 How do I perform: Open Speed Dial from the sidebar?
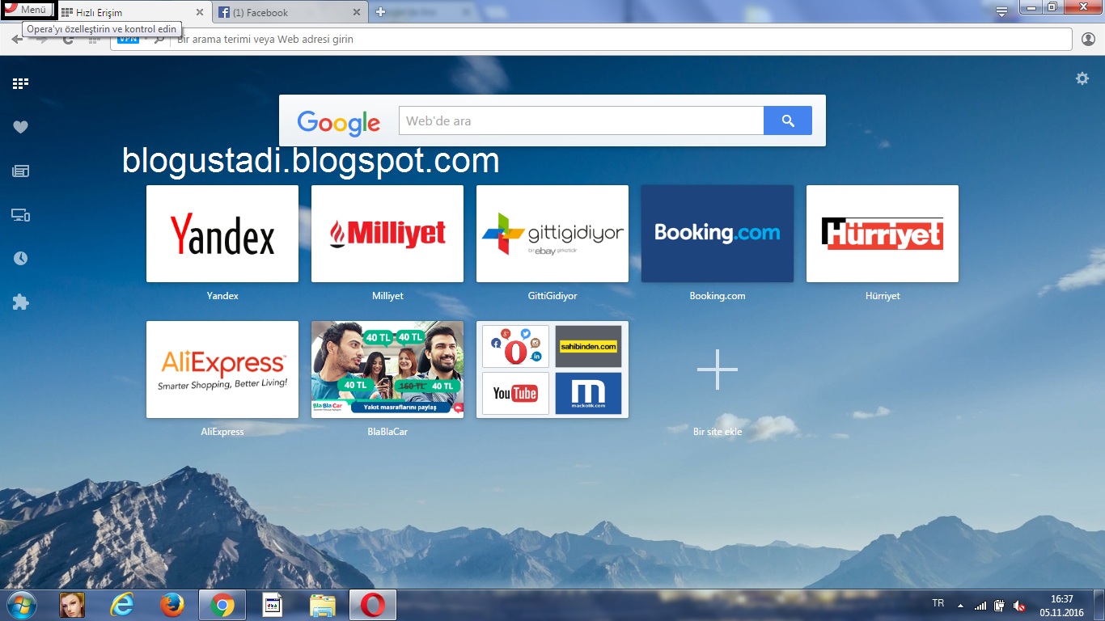20,82
